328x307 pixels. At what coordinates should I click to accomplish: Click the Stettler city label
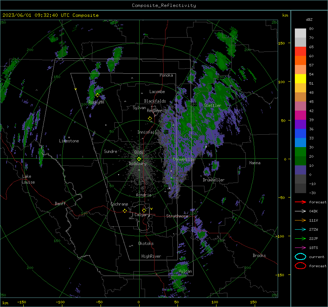tap(212, 105)
